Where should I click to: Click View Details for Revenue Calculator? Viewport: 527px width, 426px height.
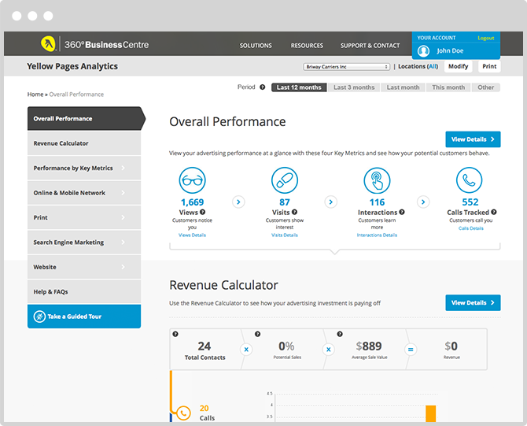point(473,303)
